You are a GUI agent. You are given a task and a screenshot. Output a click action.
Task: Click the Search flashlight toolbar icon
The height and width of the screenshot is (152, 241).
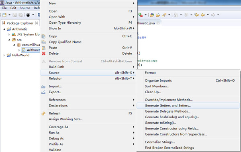164,15
